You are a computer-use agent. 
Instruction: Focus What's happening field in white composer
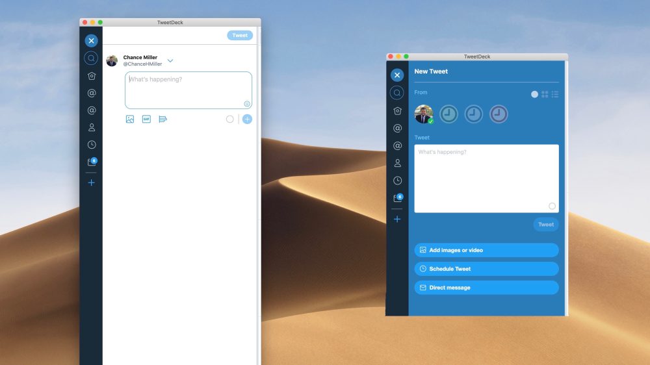click(188, 90)
